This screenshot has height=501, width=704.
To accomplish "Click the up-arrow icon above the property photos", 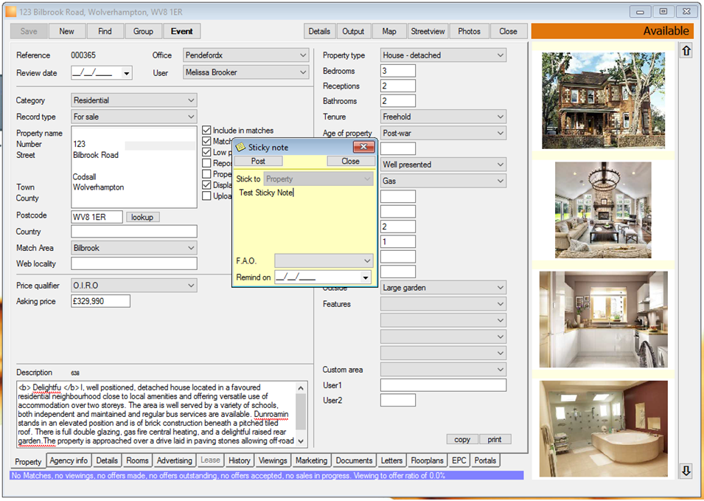I will tap(686, 49).
